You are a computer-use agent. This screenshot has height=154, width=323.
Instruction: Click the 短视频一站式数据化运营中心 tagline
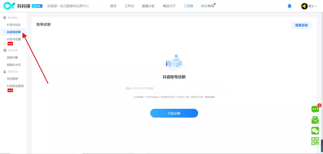coord(68,6)
